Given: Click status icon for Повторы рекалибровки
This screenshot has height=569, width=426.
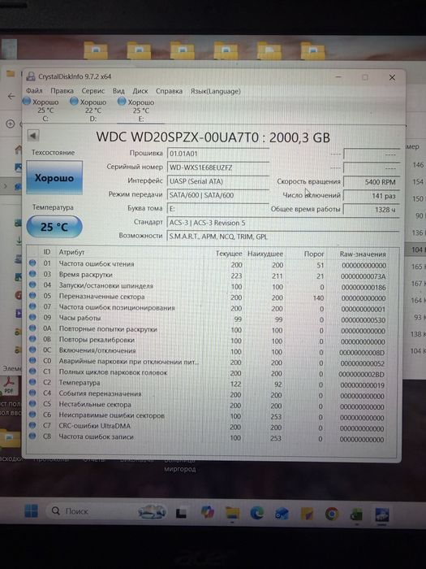Looking at the screenshot, I should pyautogui.click(x=32, y=339).
